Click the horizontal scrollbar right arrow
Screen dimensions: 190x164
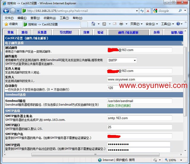[181, 155]
